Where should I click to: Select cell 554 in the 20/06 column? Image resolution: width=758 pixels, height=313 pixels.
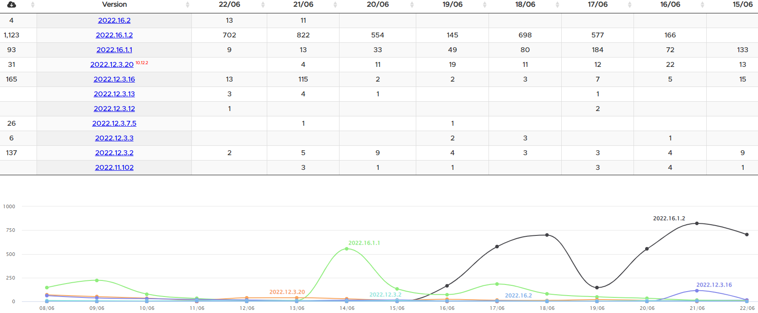click(378, 35)
